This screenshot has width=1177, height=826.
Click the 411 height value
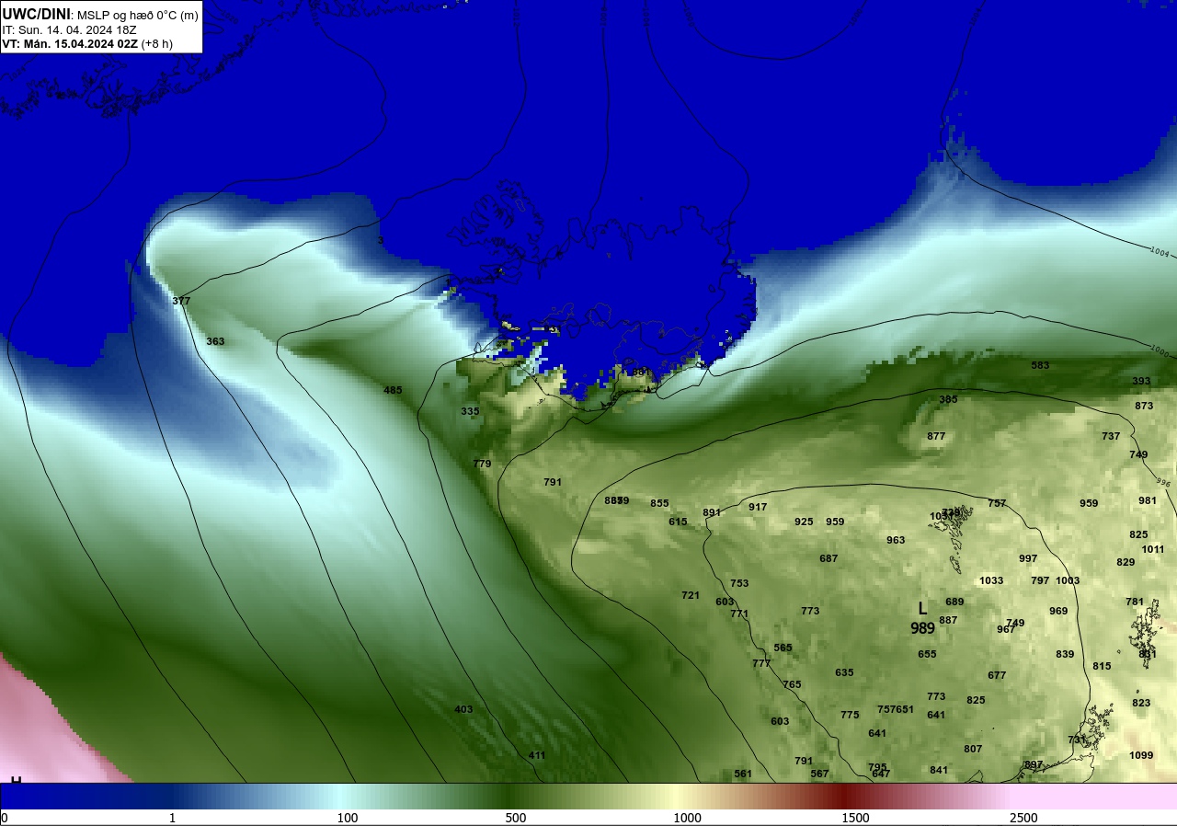[537, 755]
